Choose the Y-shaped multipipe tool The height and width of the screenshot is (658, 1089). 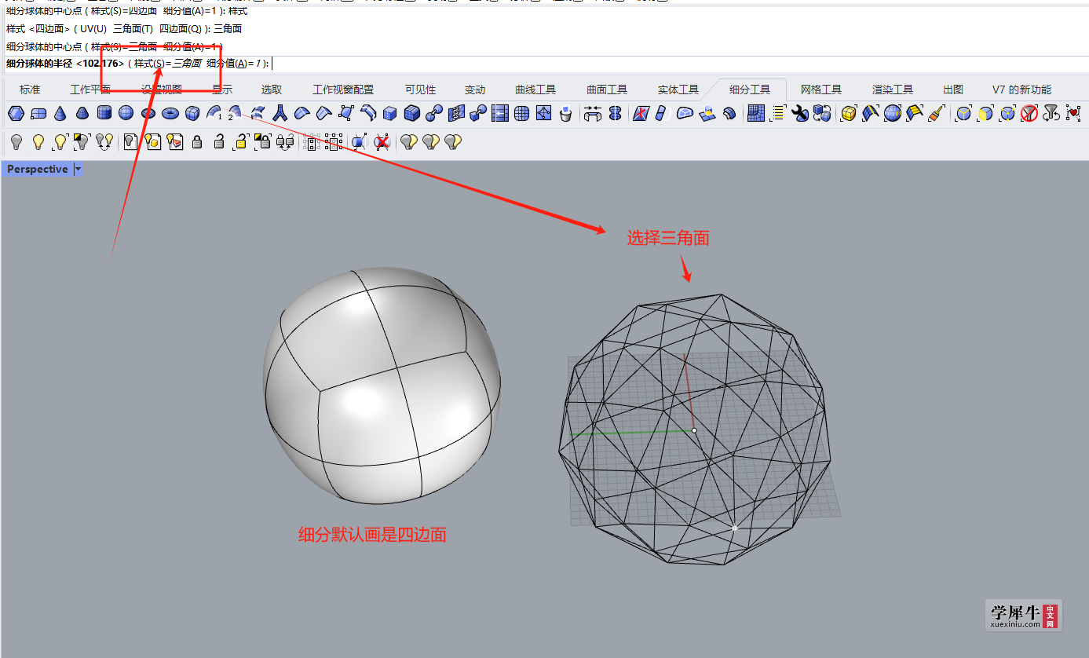280,115
